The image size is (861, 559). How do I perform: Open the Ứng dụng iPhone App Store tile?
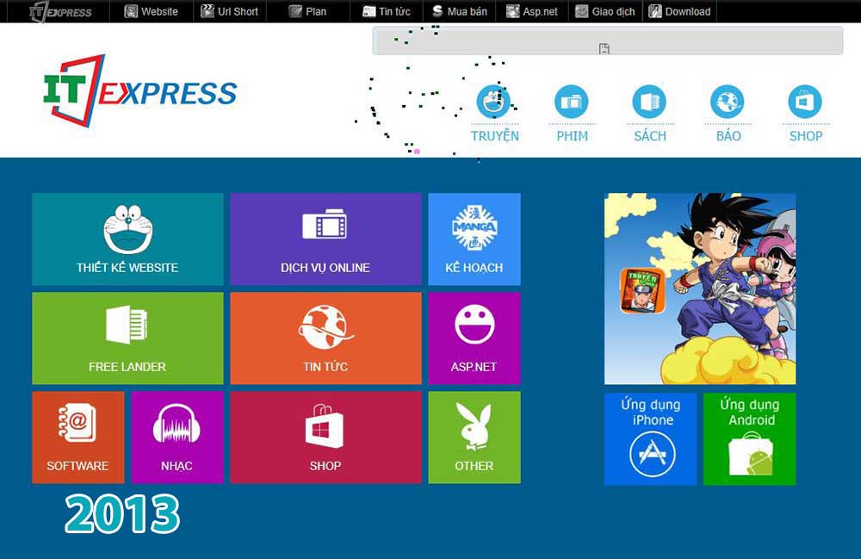[651, 438]
